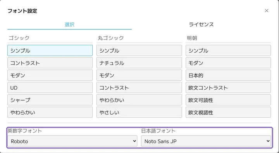
Task: Choose ゴシック コントラスト preset
Action: tap(50, 63)
